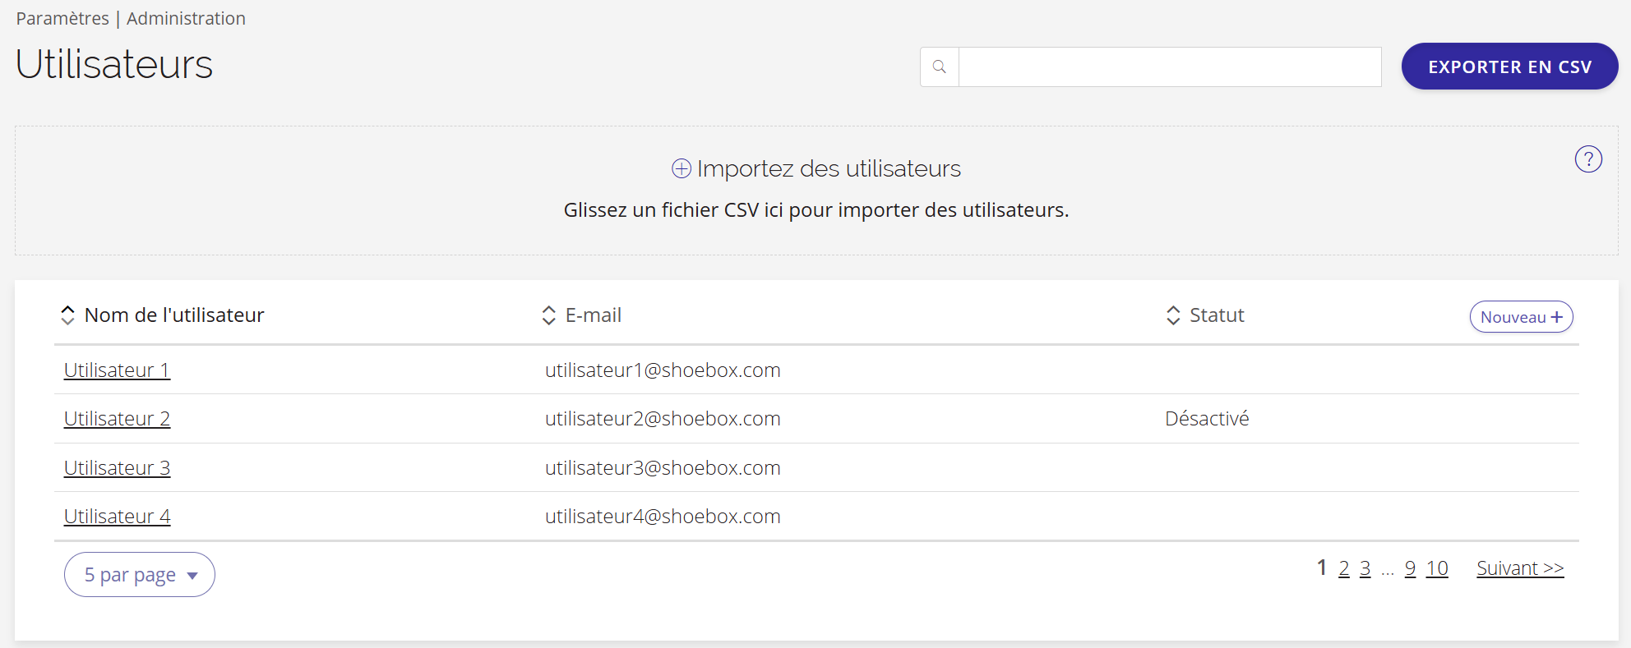The image size is (1631, 648).
Task: Sort by Nom de l'utilisateur arrows
Action: (67, 315)
